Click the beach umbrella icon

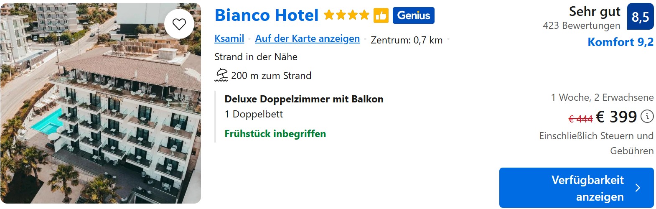click(x=221, y=75)
